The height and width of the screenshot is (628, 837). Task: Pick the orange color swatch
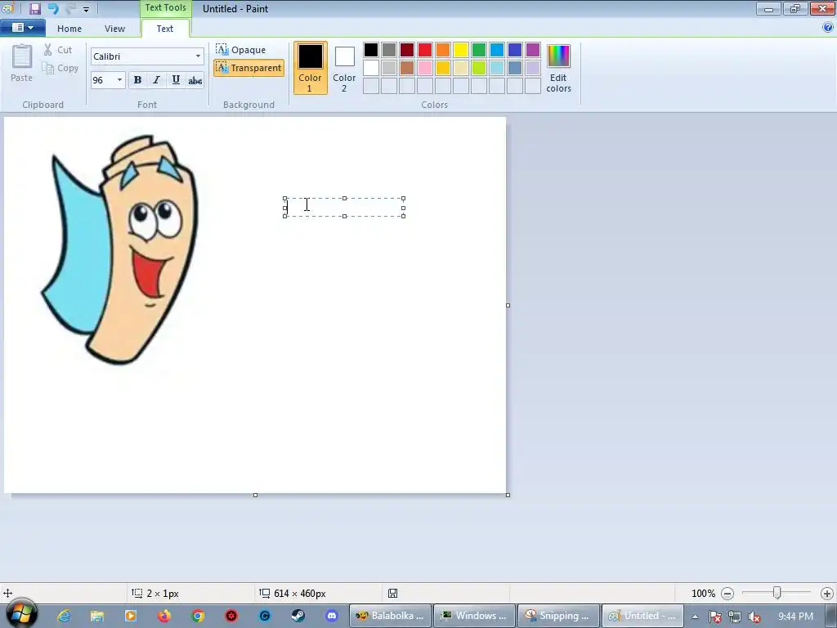443,50
